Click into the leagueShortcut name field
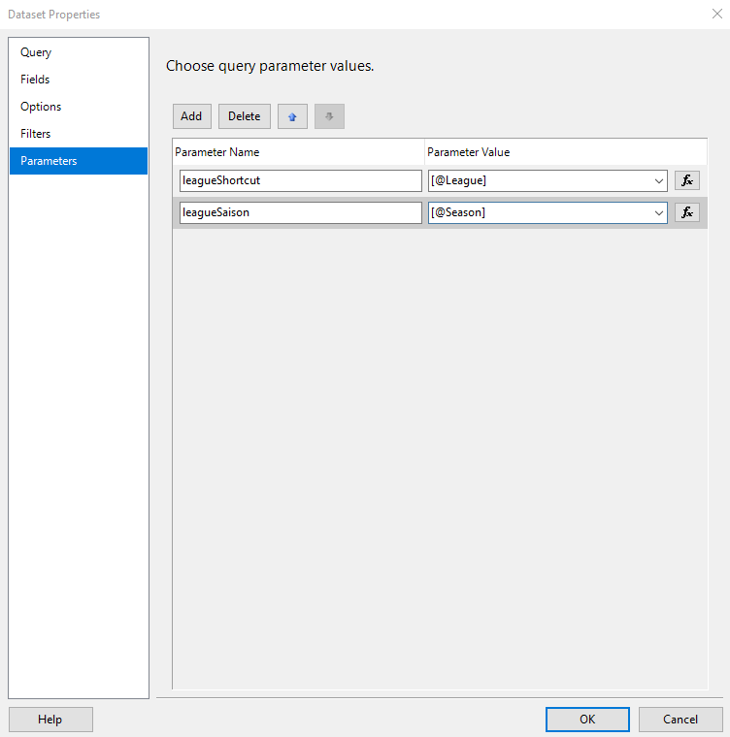Viewport: 730px width, 737px height. 300,180
